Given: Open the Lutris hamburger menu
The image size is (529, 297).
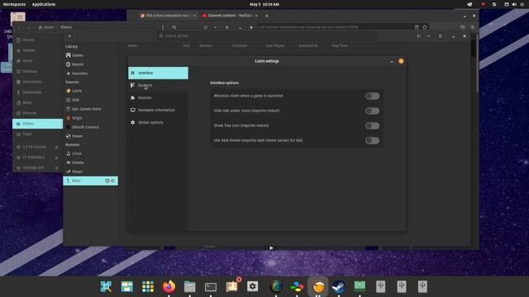Looking at the screenshot, I should click(440, 36).
